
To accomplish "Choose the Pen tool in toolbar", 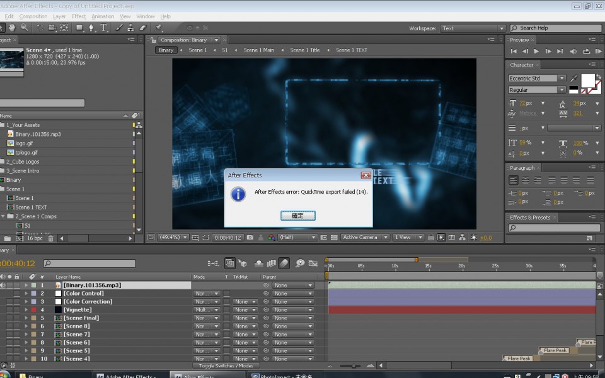I will coord(92,28).
